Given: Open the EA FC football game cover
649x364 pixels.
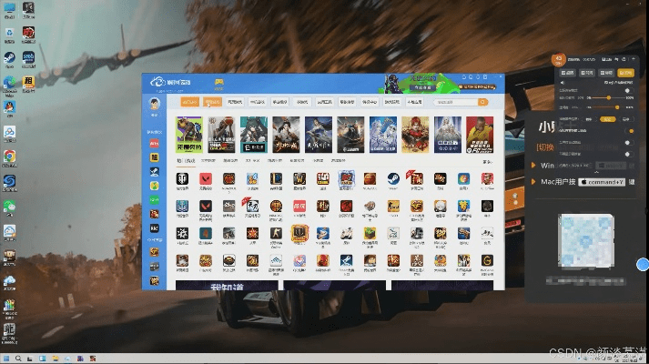Looking at the screenshot, I should (480, 134).
